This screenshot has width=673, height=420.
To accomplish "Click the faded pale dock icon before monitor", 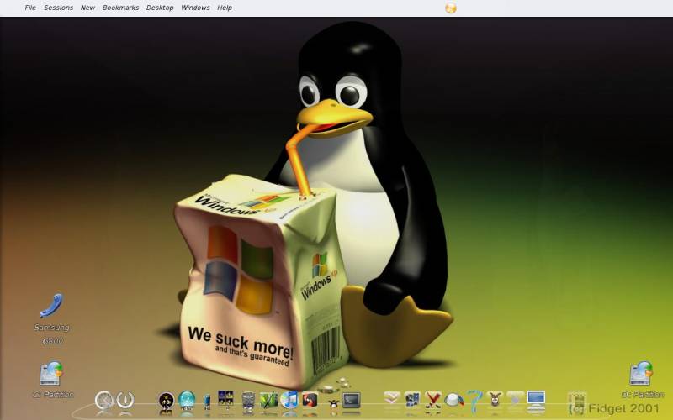I will click(x=516, y=399).
